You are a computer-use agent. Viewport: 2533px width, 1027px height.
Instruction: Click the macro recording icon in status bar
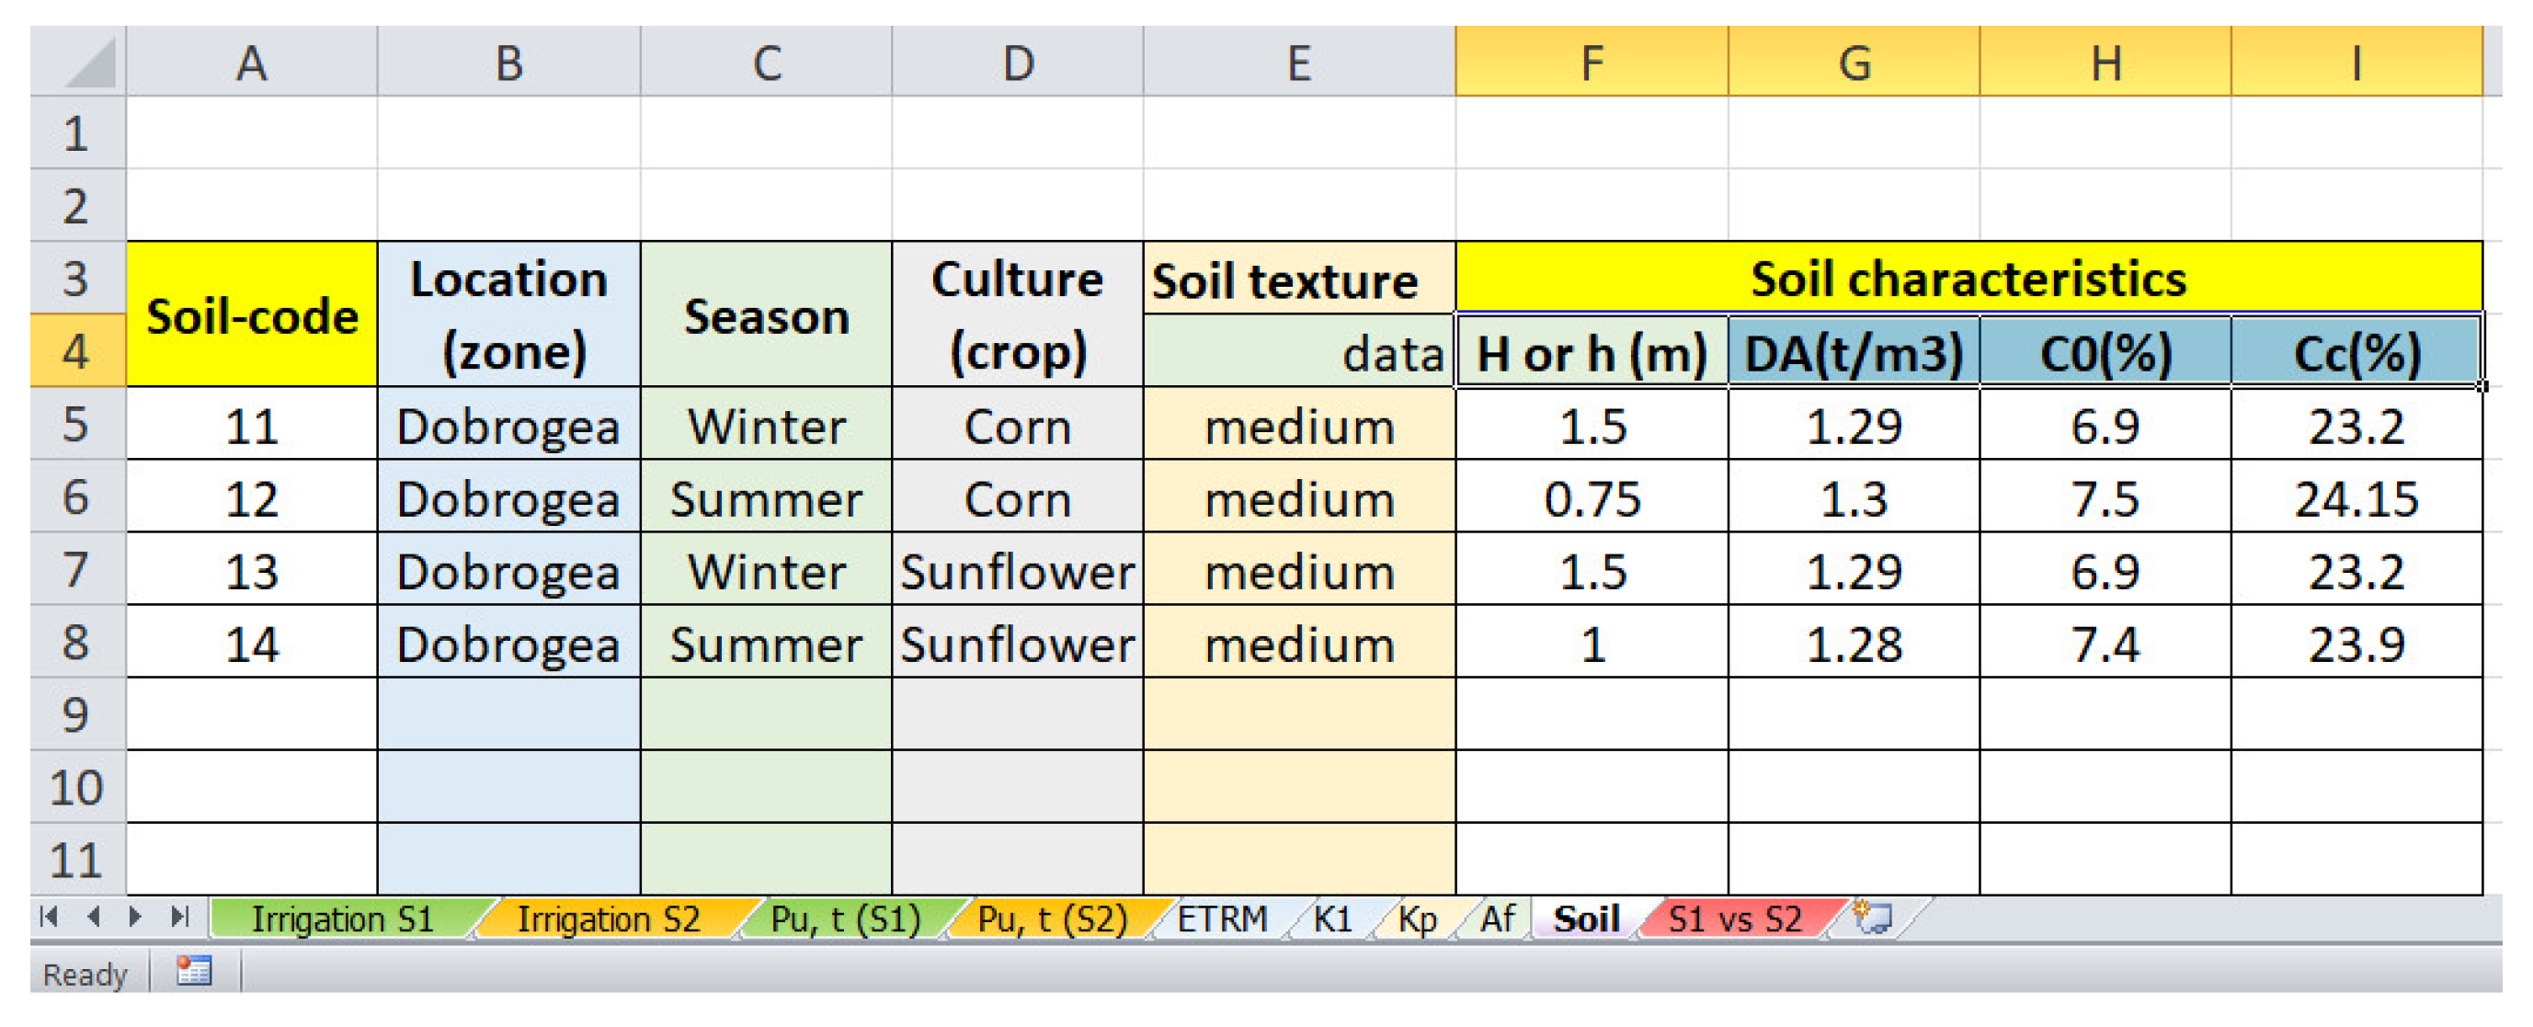click(194, 972)
